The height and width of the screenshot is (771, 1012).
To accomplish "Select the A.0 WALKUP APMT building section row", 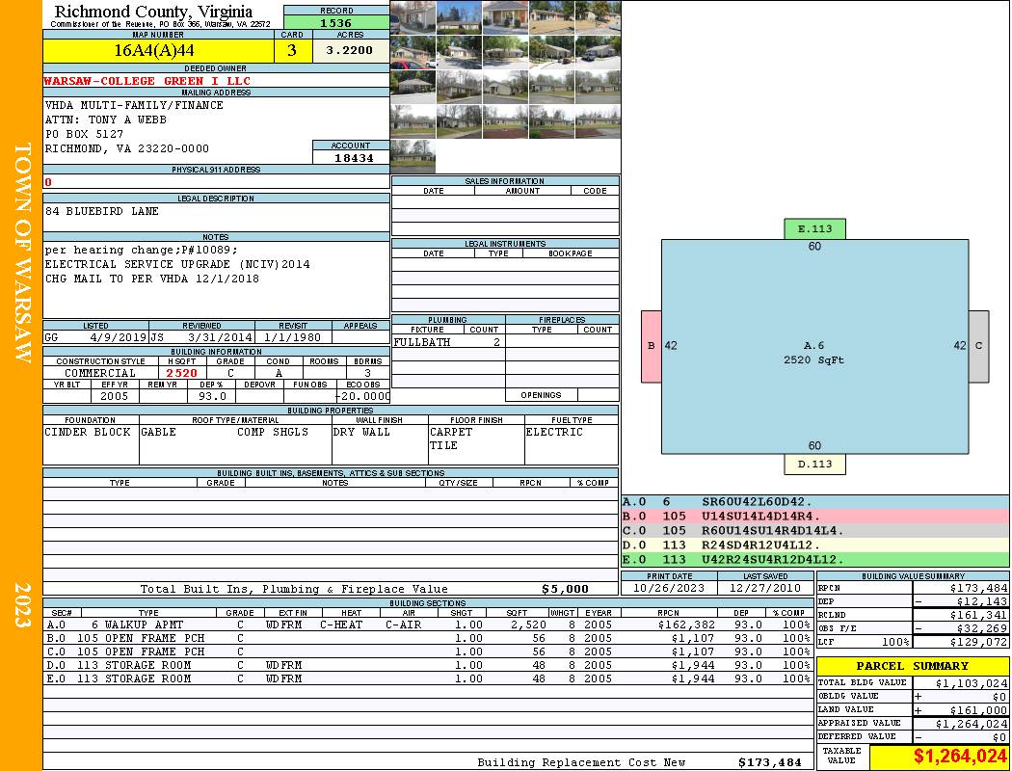I will tap(424, 625).
